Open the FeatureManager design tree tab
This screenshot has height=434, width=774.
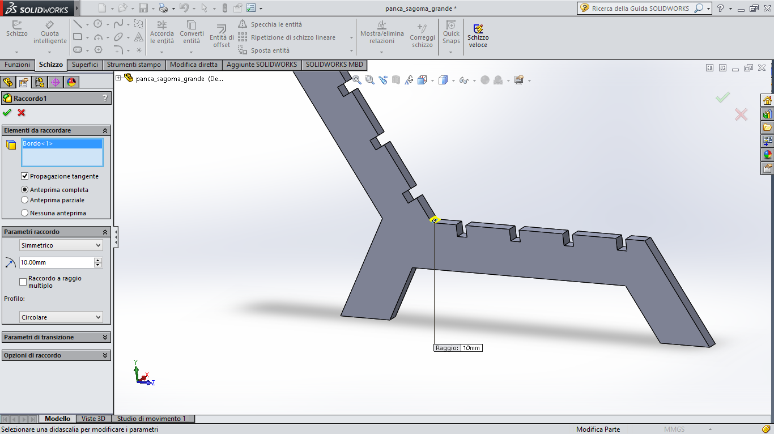pos(7,82)
